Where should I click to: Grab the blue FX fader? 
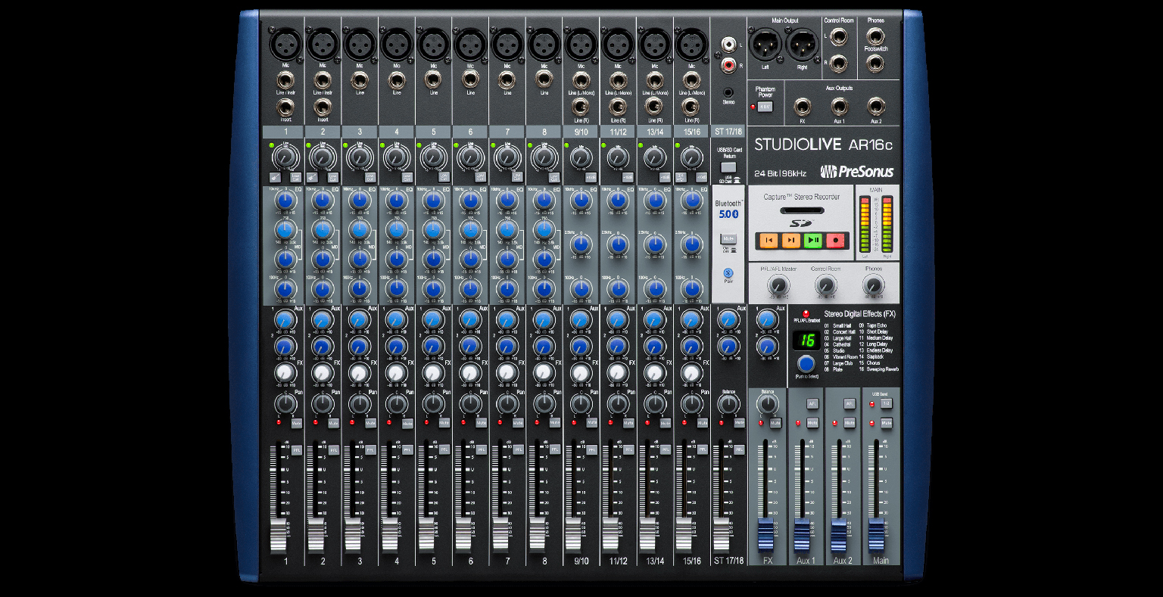[x=766, y=534]
